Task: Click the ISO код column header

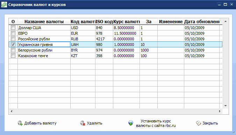Action: pos(104,22)
